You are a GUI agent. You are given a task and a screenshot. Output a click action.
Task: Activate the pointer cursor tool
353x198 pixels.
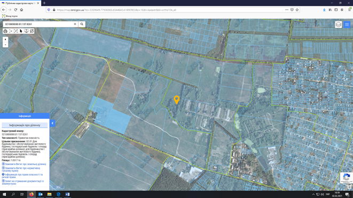coord(21,31)
